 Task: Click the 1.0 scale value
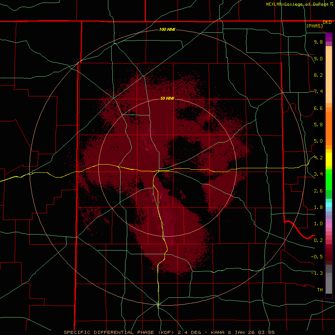[x=318, y=224]
